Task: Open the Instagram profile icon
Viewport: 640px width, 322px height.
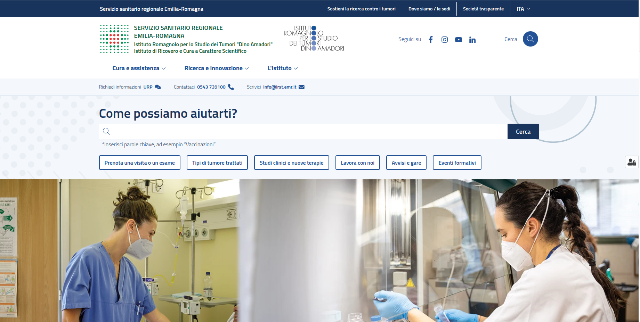Action: tap(444, 40)
